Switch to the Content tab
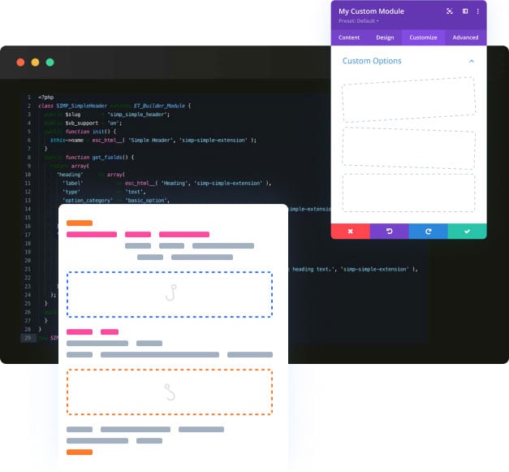509x472 pixels. click(349, 37)
